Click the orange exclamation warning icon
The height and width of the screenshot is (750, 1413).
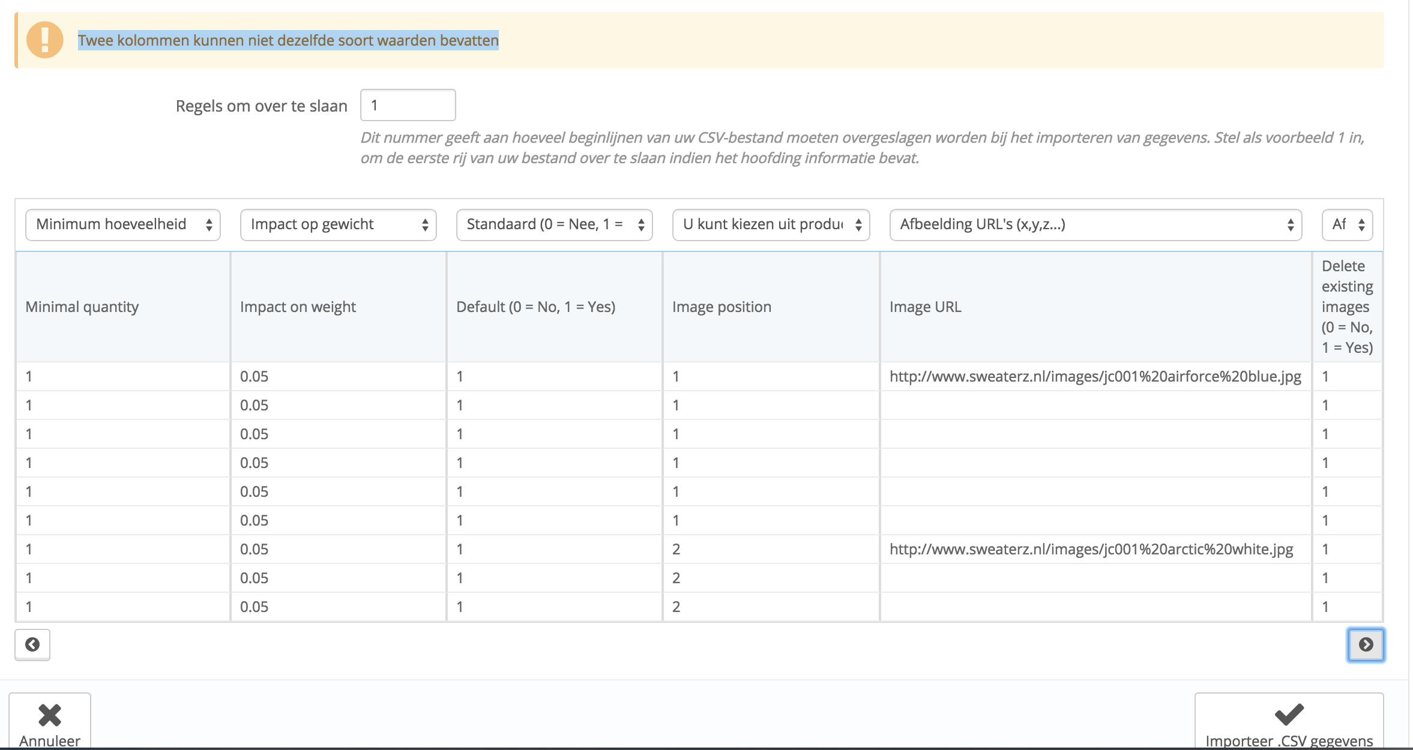(x=45, y=40)
